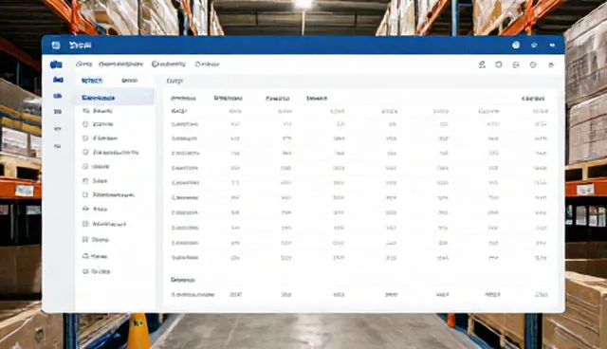Click the first of five icons in the white toolbar
This screenshot has width=607, height=349.
pyautogui.click(x=482, y=64)
